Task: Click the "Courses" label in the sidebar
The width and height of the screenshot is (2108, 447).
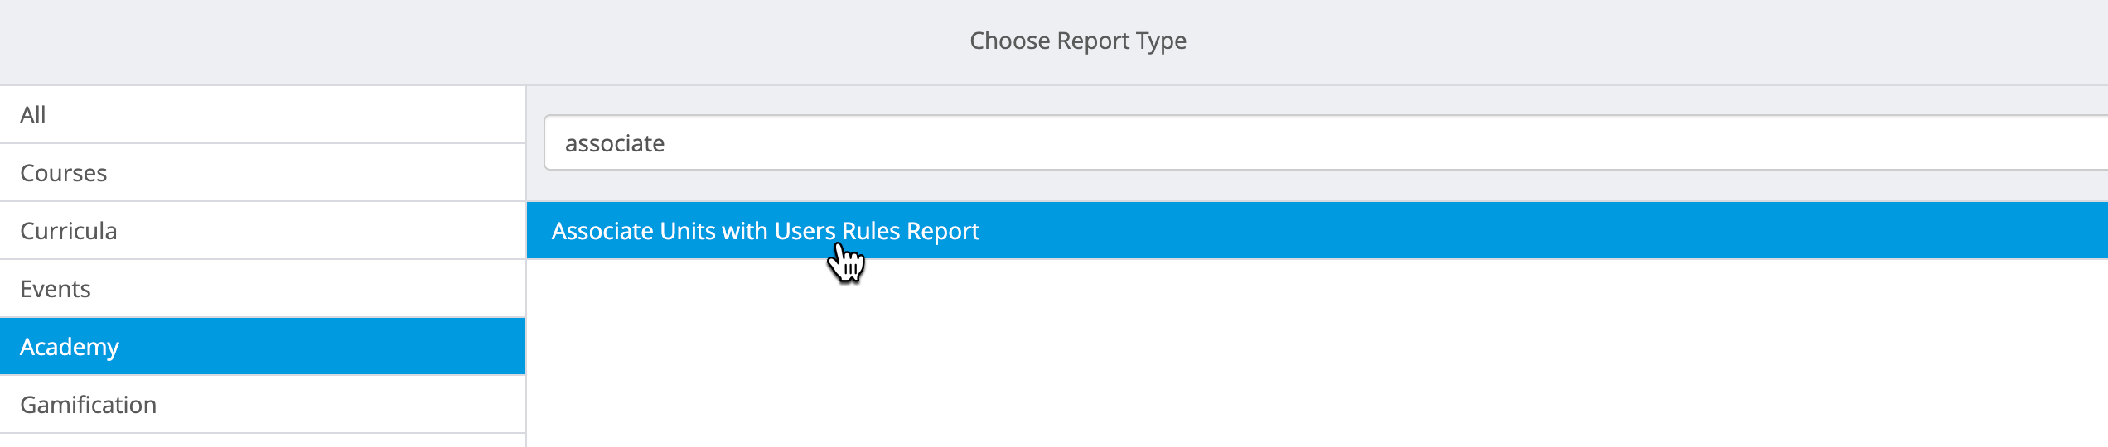Action: [x=64, y=173]
